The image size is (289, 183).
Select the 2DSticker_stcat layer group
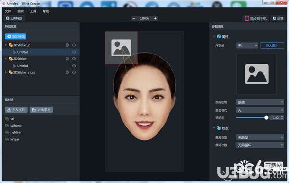click(24, 72)
